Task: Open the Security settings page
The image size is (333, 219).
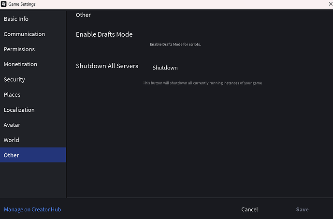Action: pyautogui.click(x=33, y=79)
